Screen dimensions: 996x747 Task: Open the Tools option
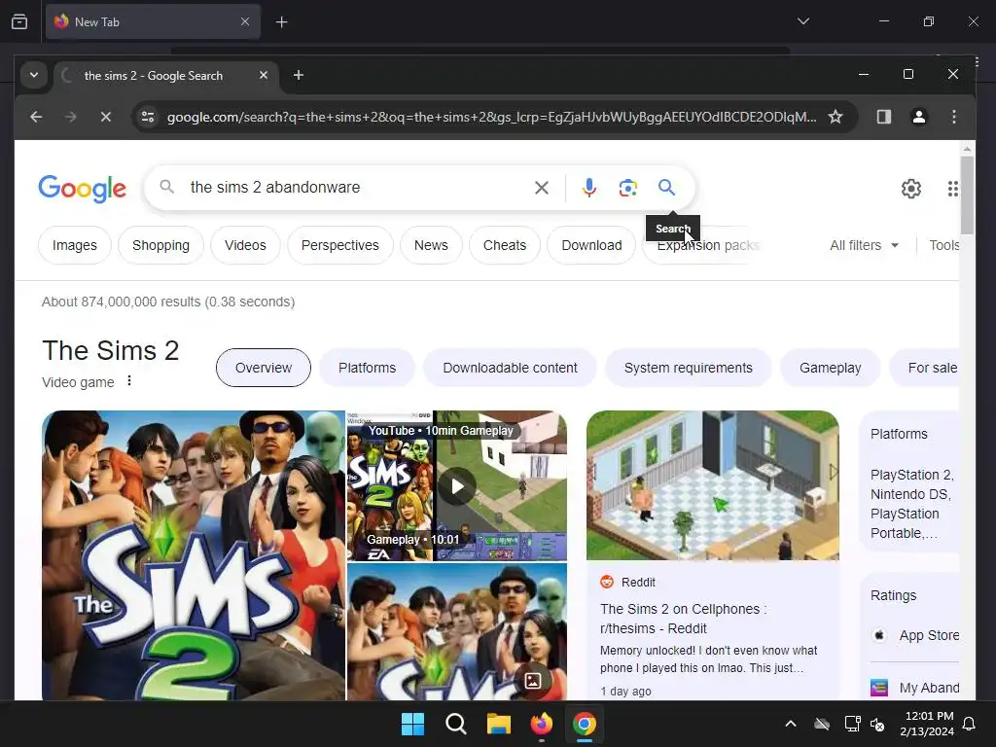[943, 245]
